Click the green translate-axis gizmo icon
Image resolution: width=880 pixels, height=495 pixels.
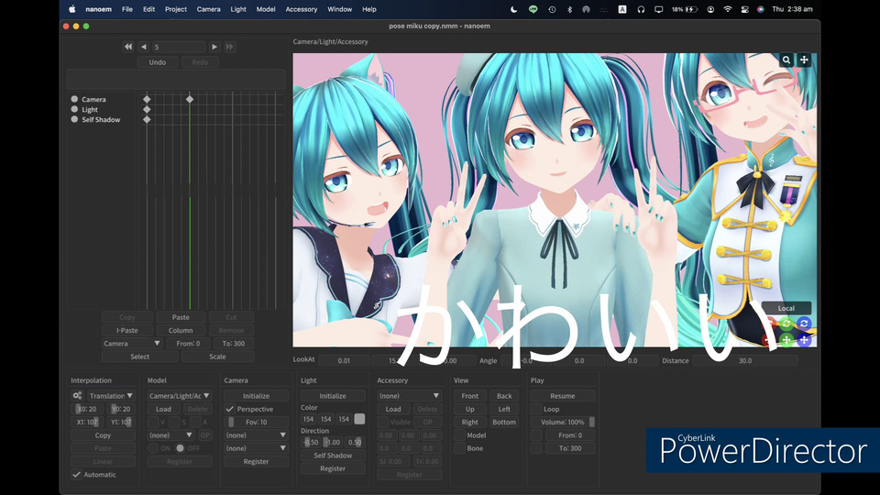tap(786, 339)
